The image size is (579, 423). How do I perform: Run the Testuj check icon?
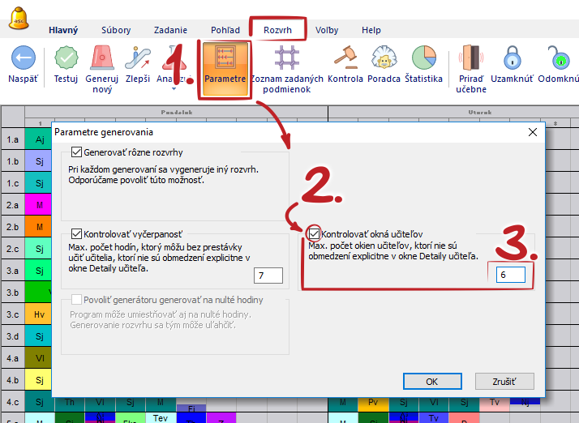point(66,58)
